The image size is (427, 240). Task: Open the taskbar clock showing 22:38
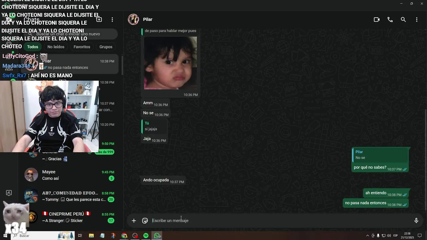click(x=407, y=236)
